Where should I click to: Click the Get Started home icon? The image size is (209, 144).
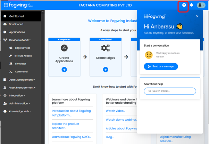click(5, 16)
